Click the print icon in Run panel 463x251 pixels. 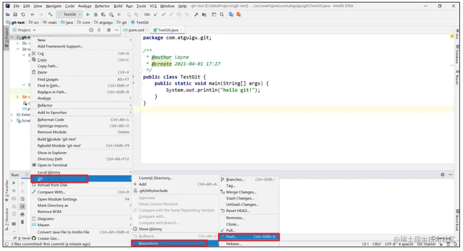22,215
